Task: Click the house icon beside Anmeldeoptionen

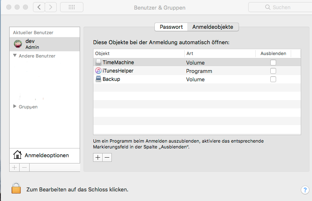Action: 18,155
